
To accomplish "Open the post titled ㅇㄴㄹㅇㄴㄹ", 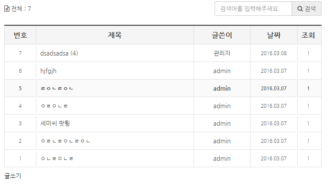I will pyautogui.click(x=57, y=159).
